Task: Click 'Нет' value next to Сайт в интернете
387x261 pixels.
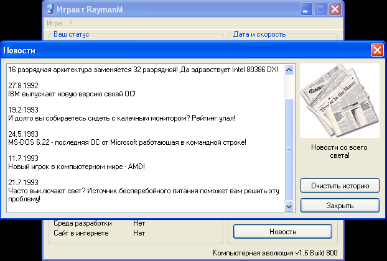Action: pyautogui.click(x=139, y=233)
